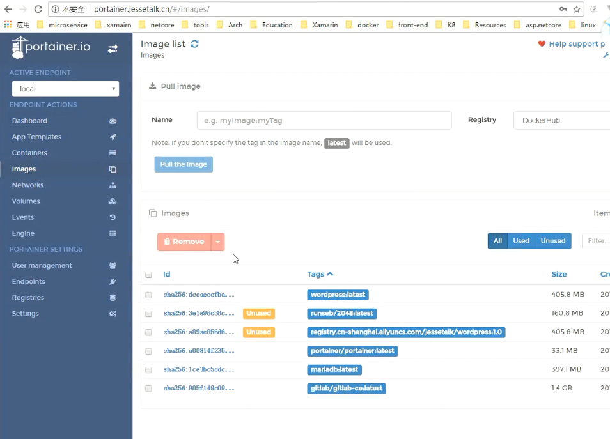610x439 pixels.
Task: Refresh image list with circular arrows icon
Action: point(194,44)
